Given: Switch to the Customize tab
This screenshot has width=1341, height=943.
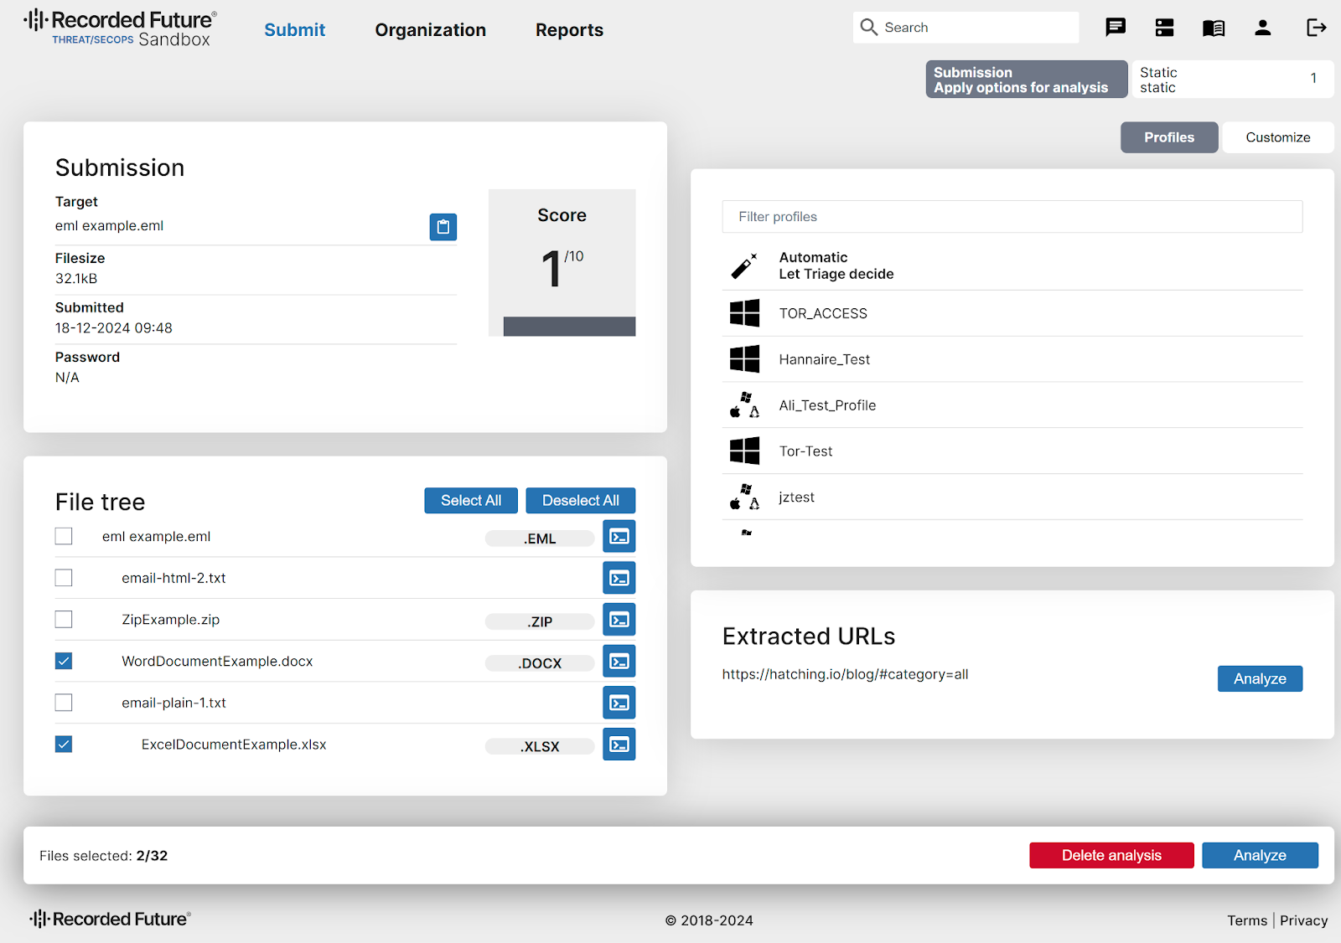Looking at the screenshot, I should 1277,137.
